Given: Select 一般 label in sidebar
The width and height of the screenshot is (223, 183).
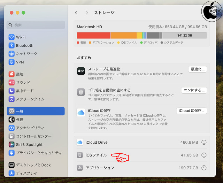Looking at the screenshot, I should (x=20, y=111).
